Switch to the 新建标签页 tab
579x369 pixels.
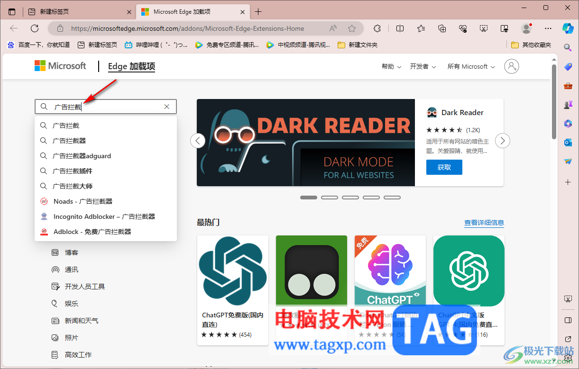(x=79, y=11)
